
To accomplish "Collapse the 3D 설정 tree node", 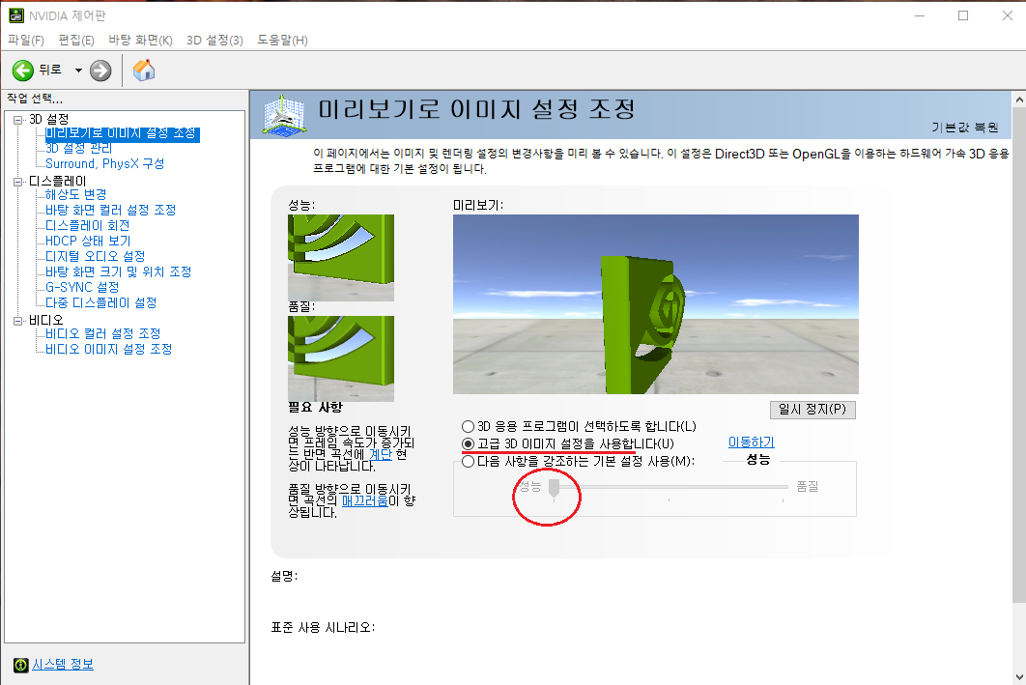I will 17,120.
